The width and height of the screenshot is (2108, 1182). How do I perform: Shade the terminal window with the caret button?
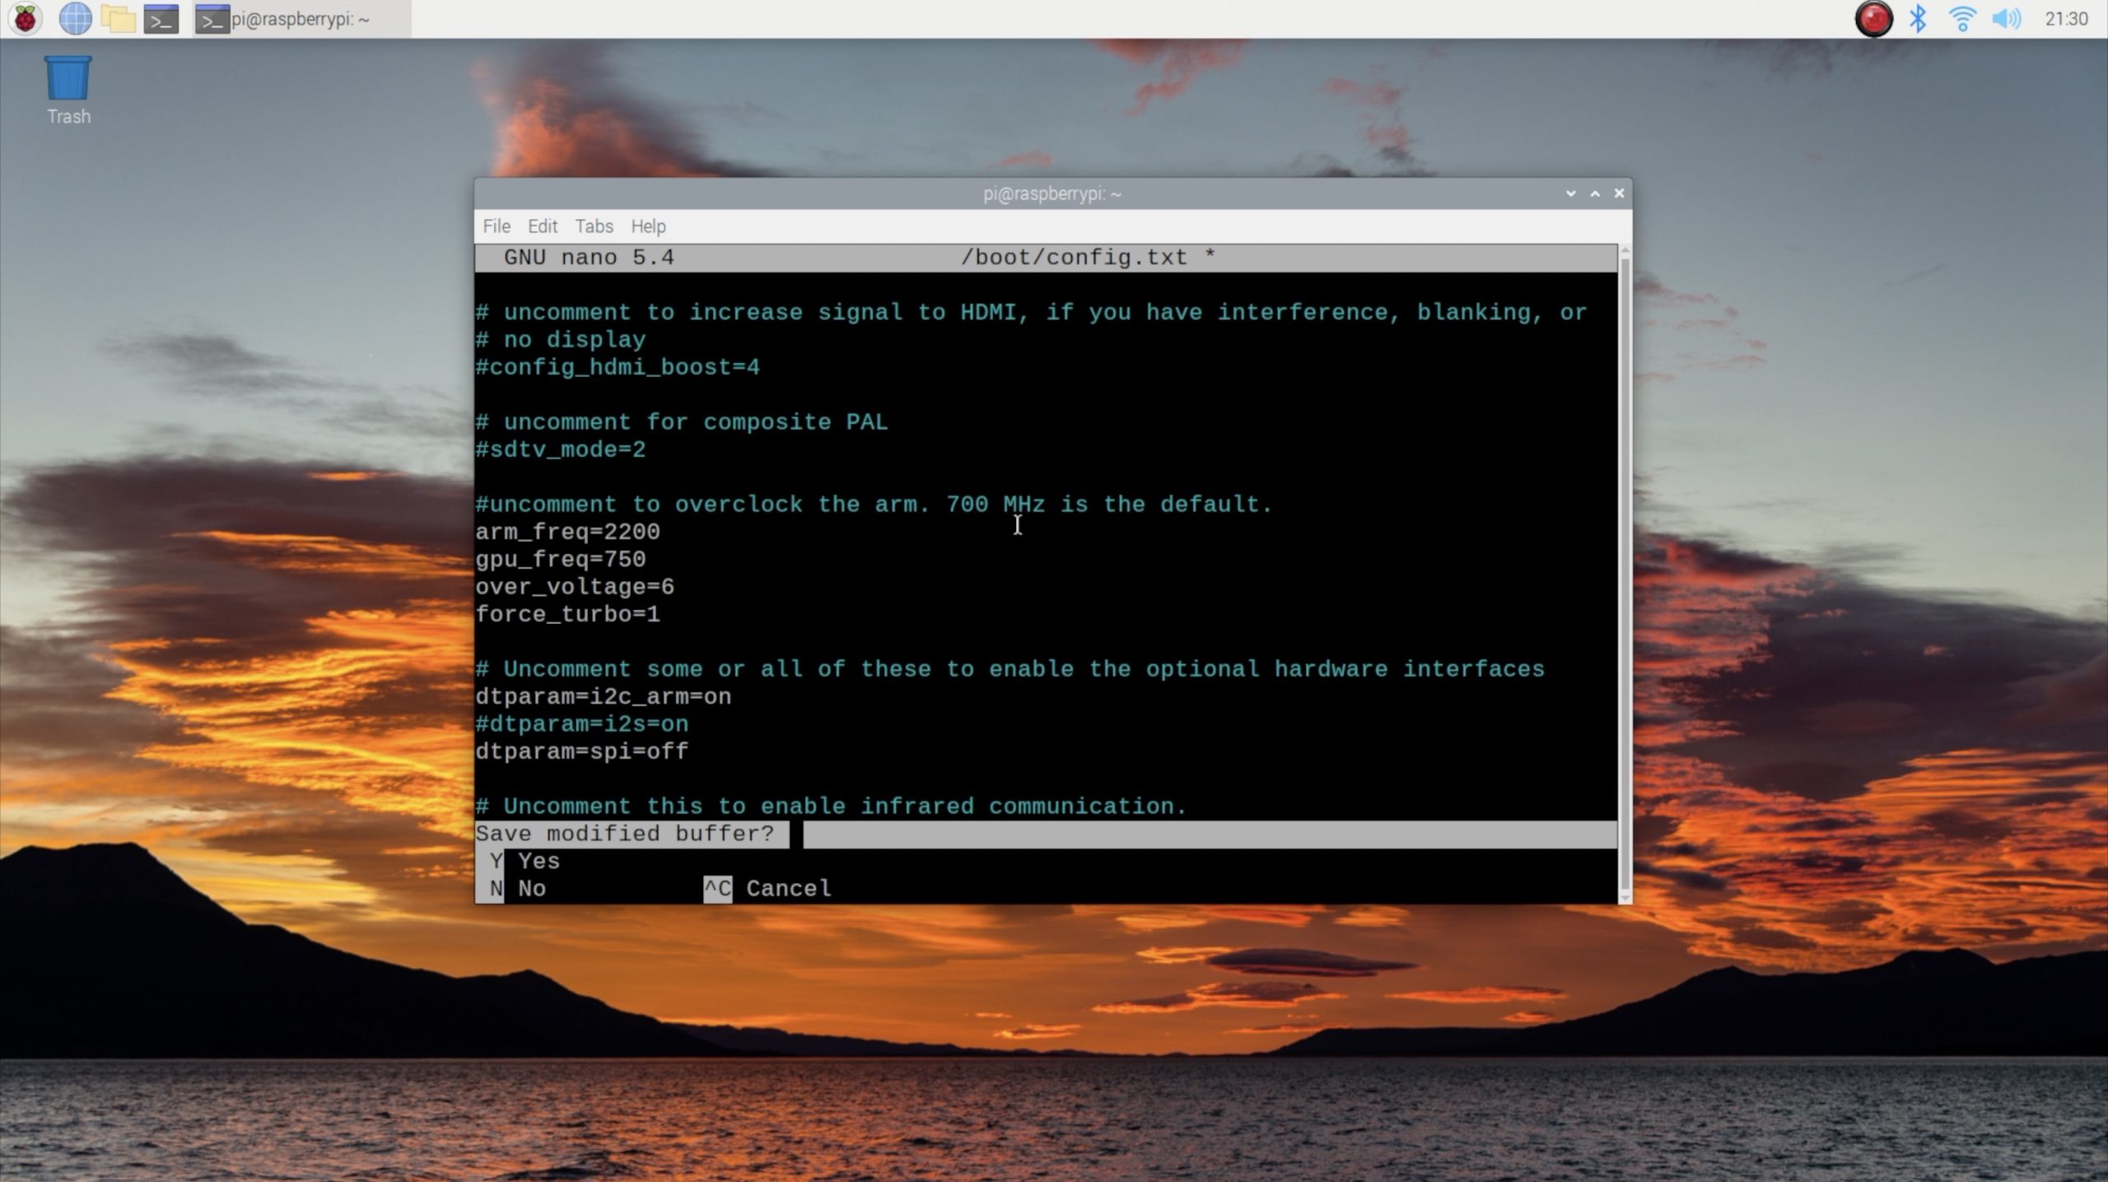click(1593, 193)
